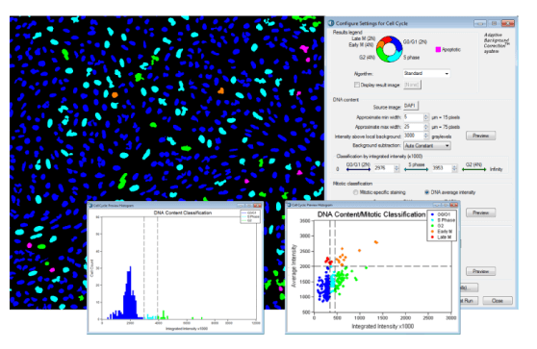Click the DAPI source image button

[411, 106]
